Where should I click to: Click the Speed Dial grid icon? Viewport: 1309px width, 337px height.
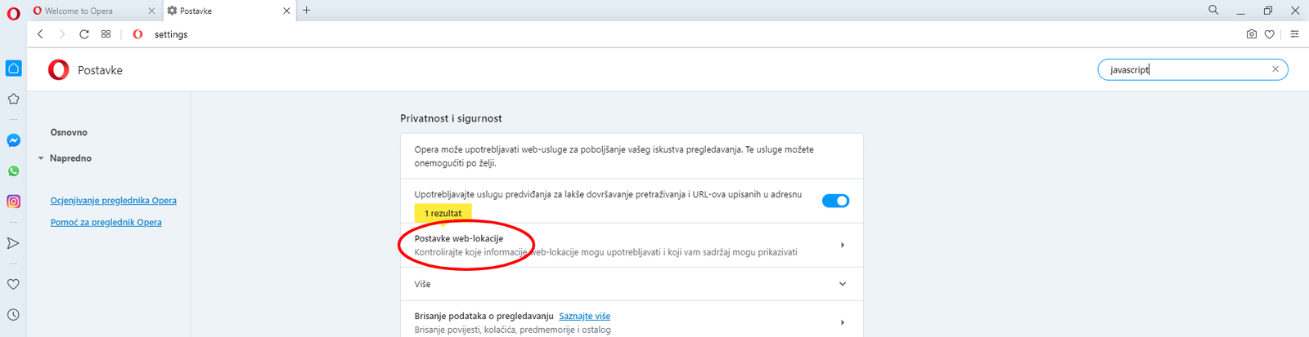pos(106,34)
